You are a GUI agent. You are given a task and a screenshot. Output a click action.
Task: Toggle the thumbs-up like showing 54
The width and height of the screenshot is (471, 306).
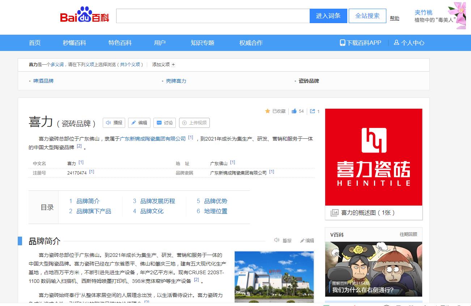[294, 111]
